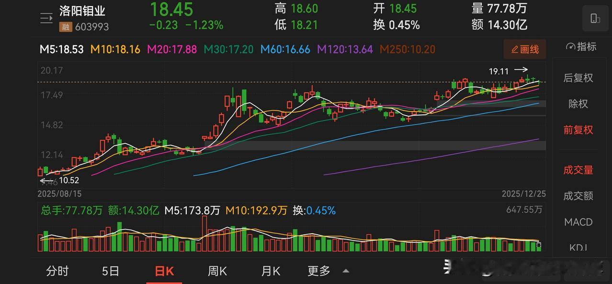
Task: Click the 12.14 price axis label
Action: (x=52, y=155)
